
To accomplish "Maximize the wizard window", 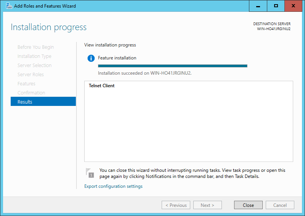I will click(x=276, y=6).
